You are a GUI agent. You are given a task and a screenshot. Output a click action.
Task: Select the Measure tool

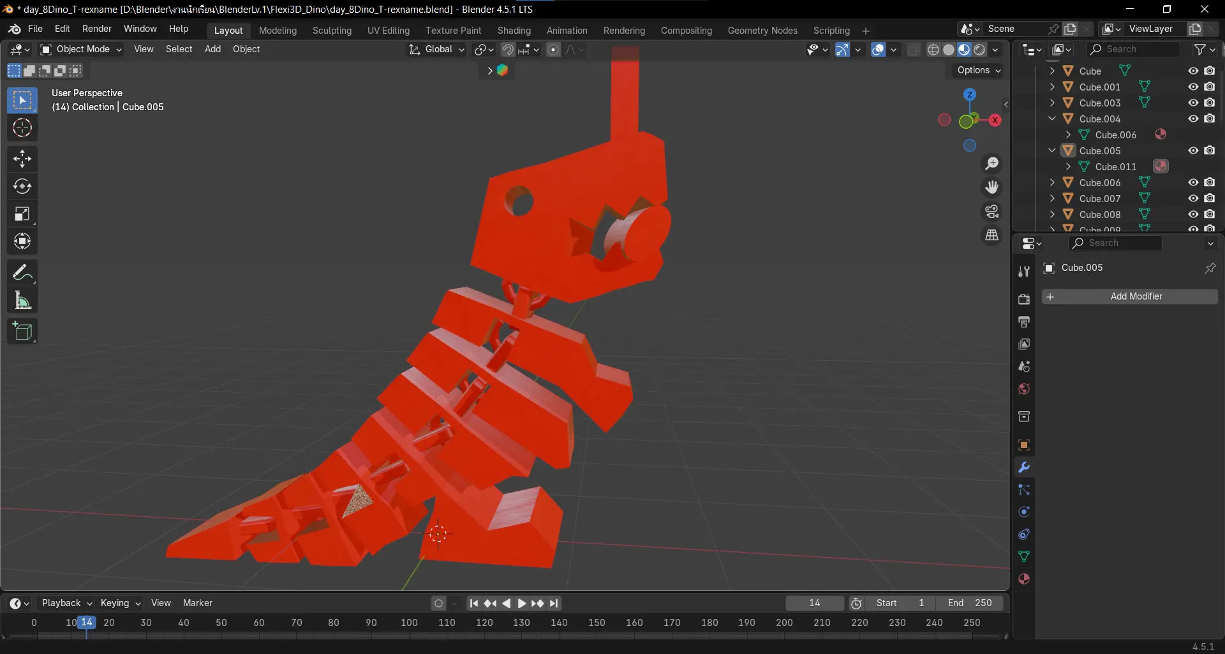22,300
